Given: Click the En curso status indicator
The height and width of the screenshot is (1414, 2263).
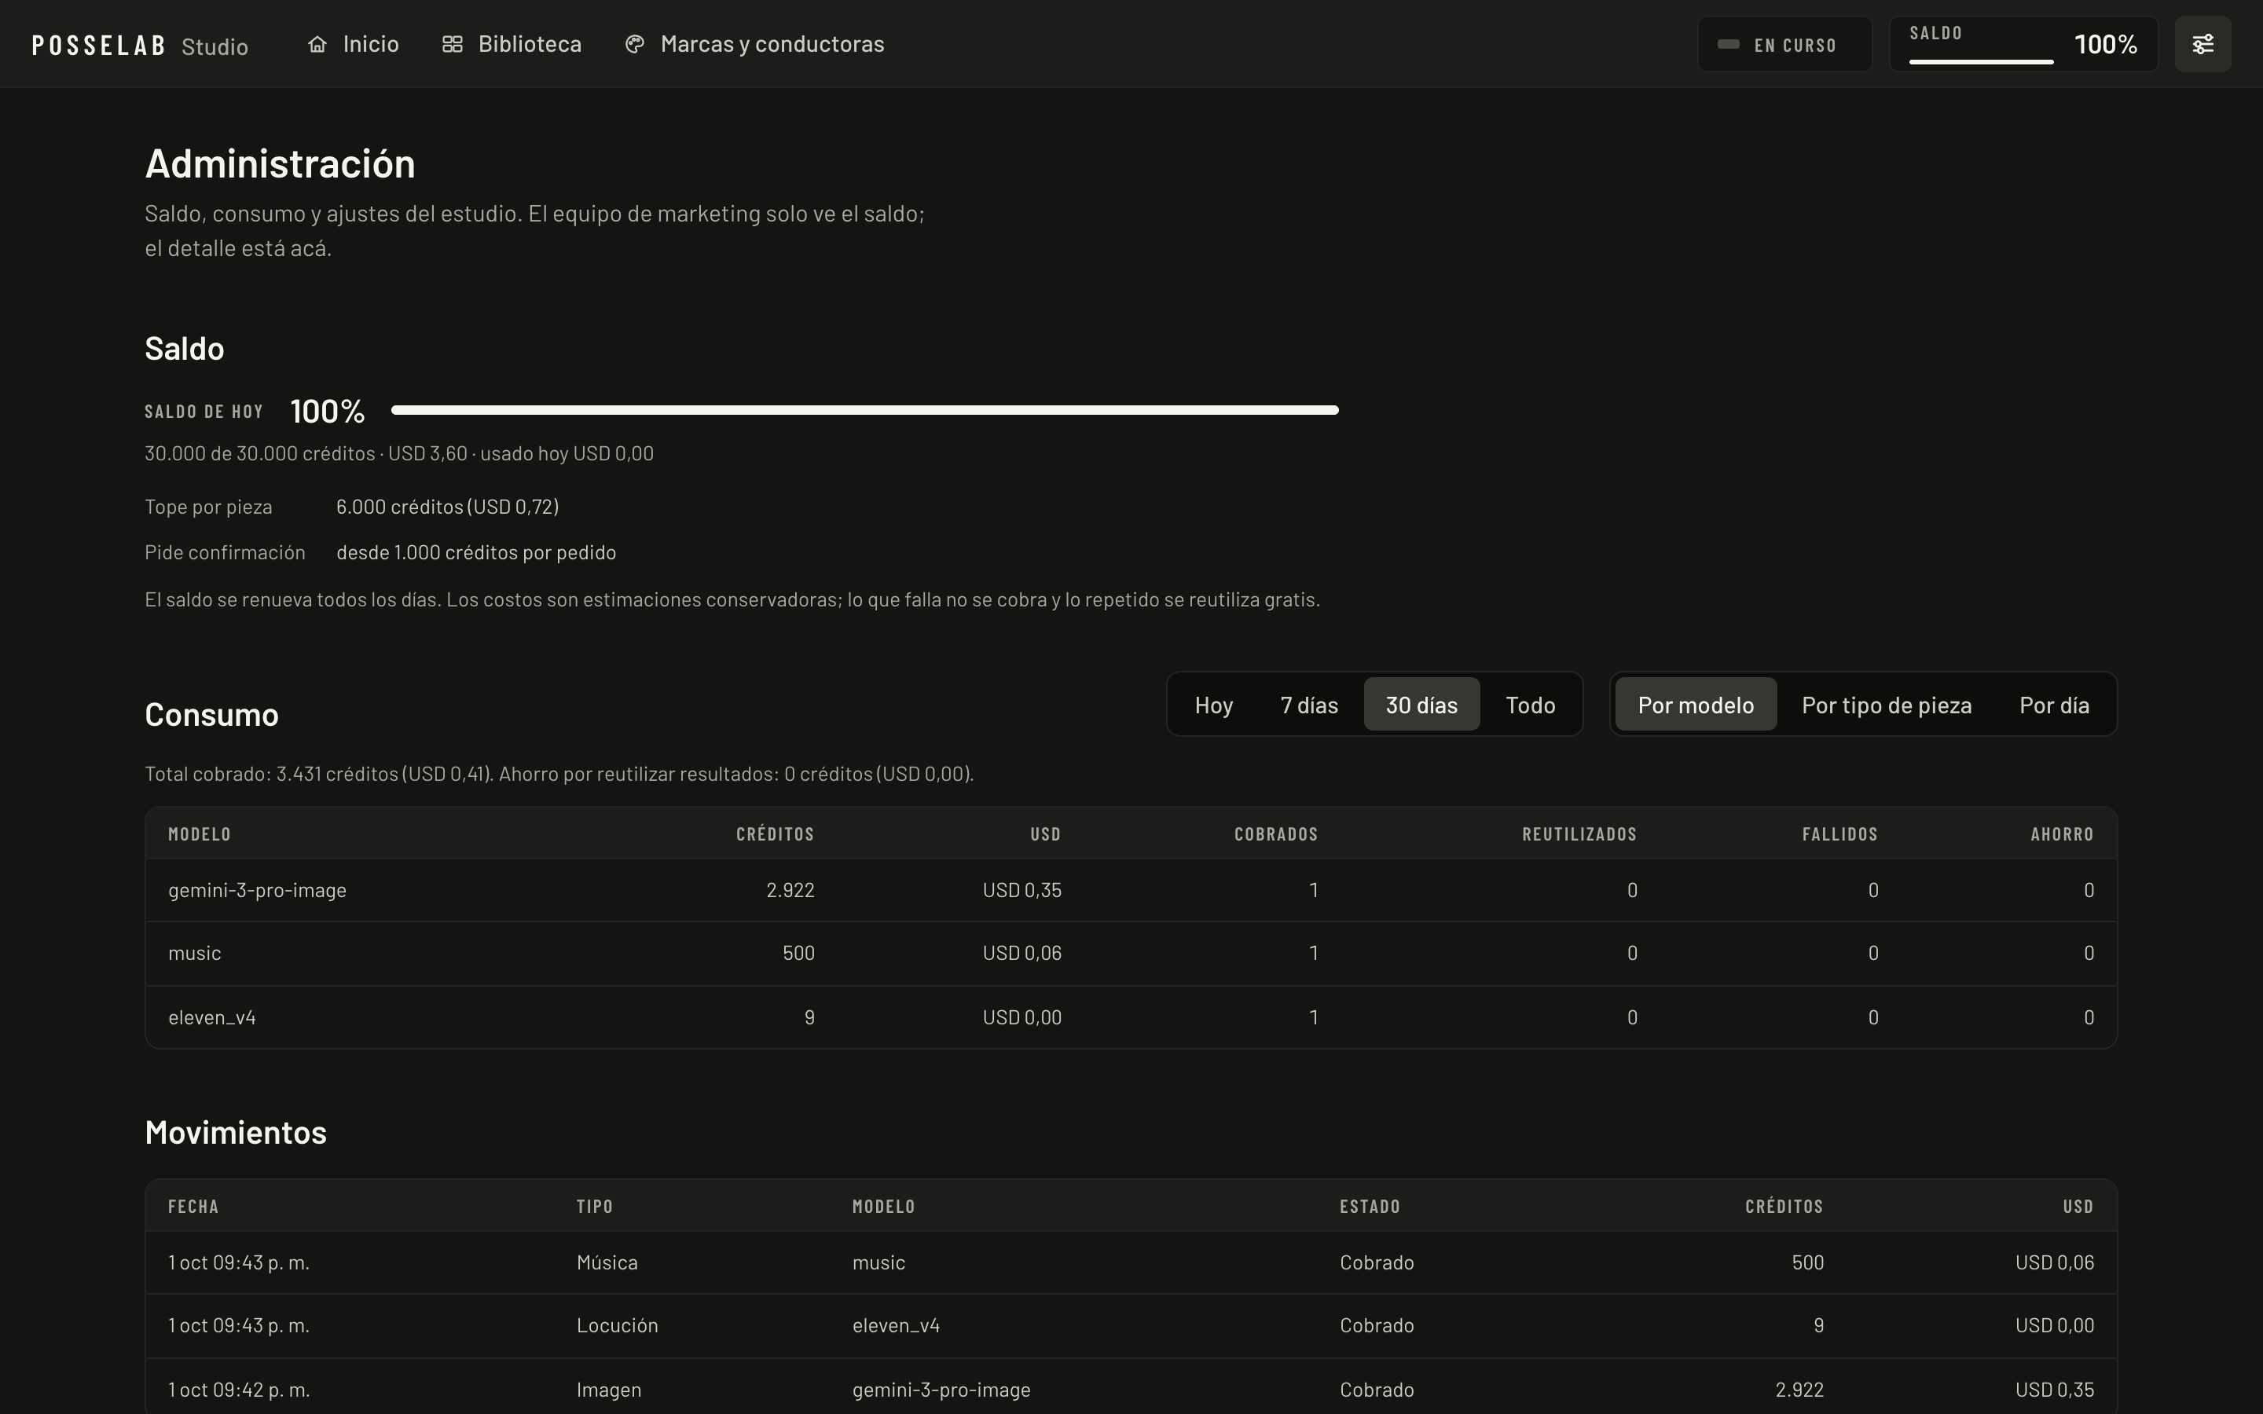Looking at the screenshot, I should tap(1784, 44).
